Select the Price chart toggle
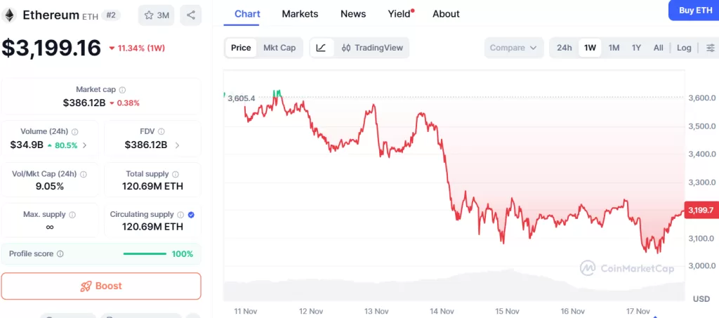 241,48
